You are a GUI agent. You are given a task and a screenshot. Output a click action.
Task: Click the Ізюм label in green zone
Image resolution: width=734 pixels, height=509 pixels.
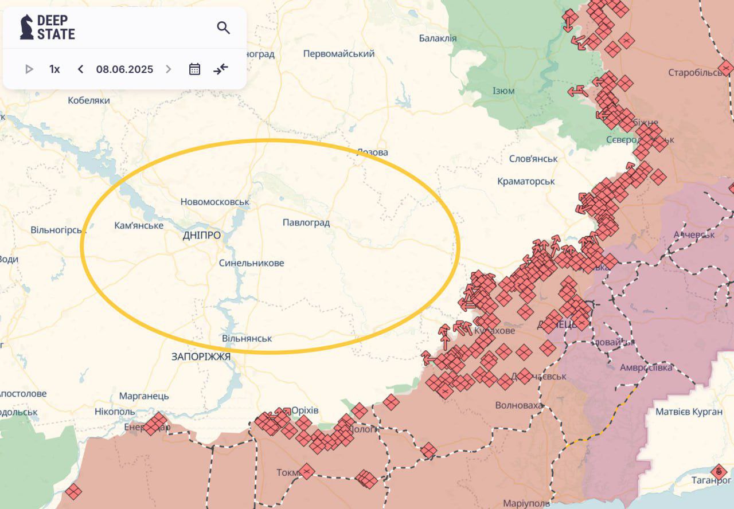click(x=503, y=91)
